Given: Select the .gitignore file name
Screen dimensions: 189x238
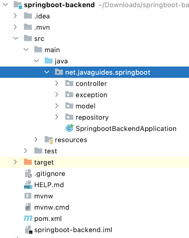Looking at the screenshot, I should 49,174.
